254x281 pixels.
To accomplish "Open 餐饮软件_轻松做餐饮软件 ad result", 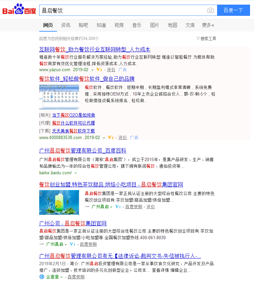I will click(87, 79).
